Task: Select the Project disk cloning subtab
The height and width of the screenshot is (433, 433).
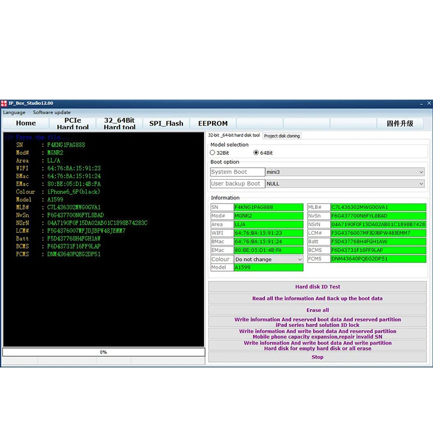Action: (281, 136)
